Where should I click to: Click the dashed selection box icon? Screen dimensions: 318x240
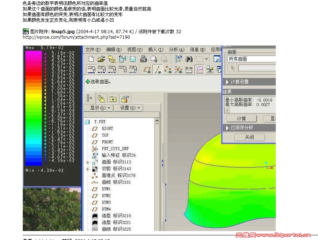(199, 59)
